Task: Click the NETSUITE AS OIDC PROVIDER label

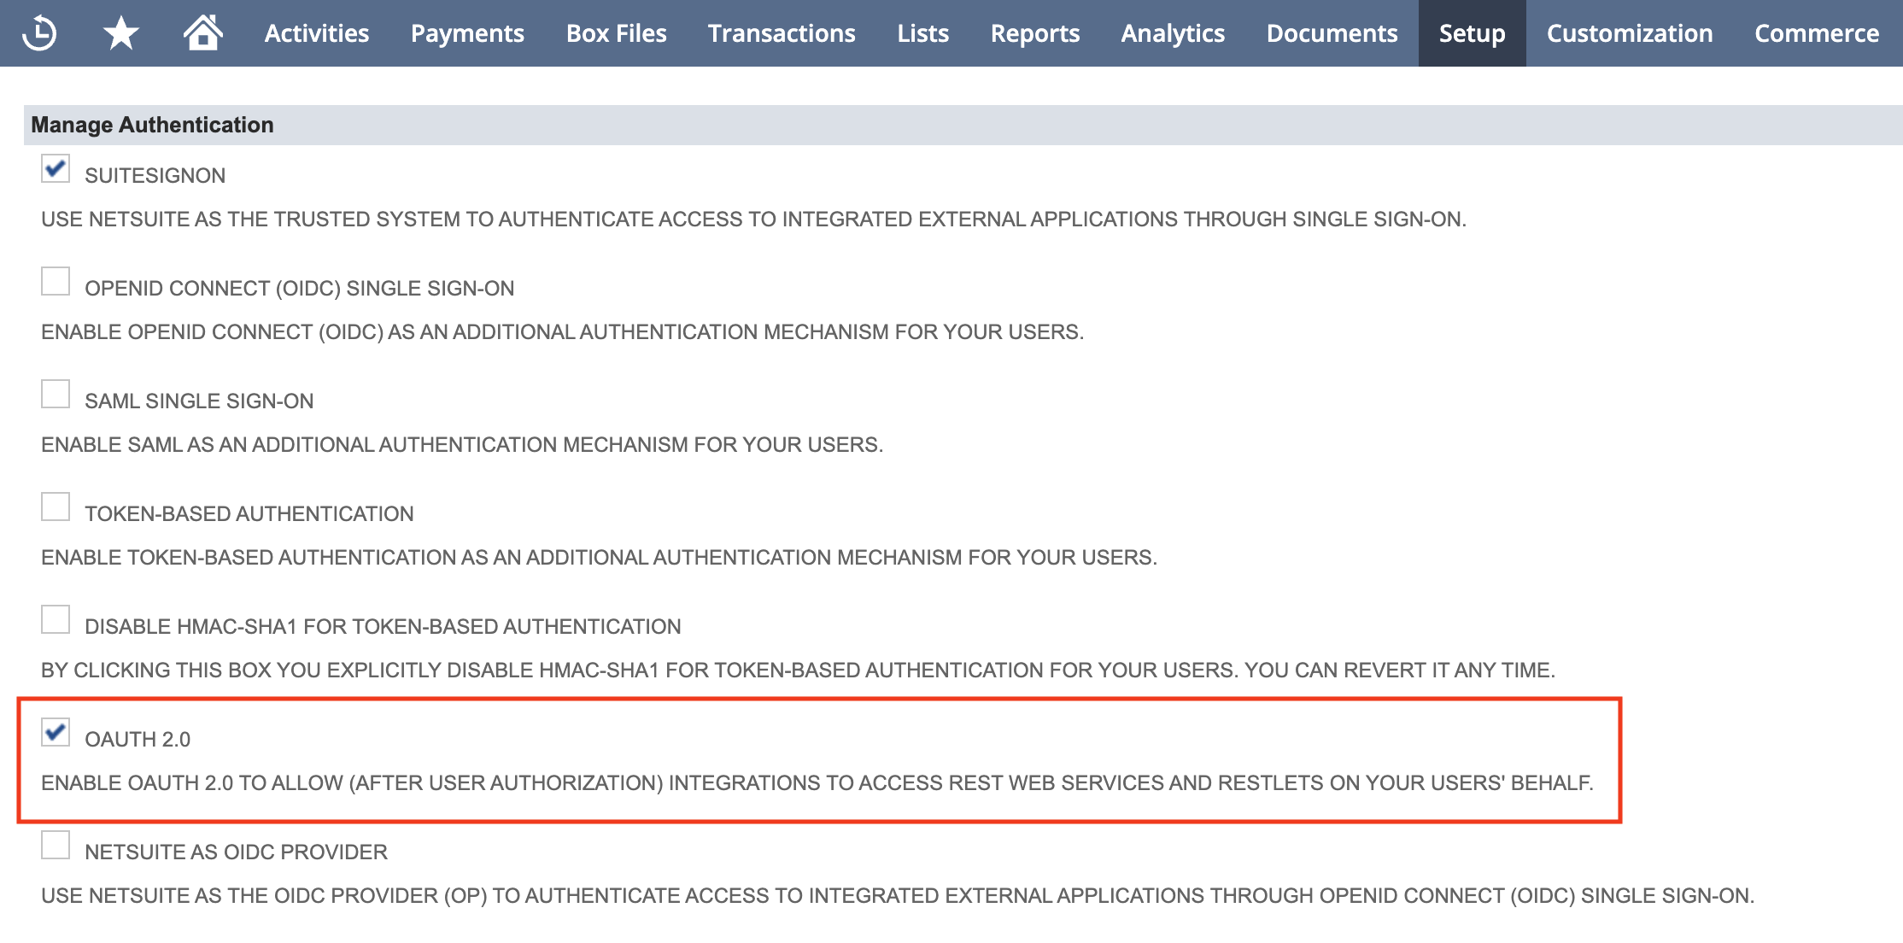Action: [236, 852]
